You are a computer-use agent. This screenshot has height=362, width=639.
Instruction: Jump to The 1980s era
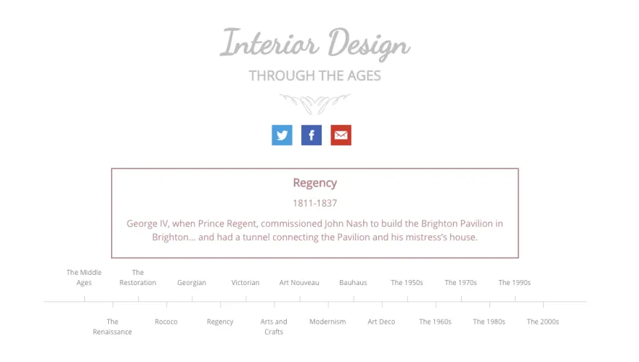(x=489, y=321)
